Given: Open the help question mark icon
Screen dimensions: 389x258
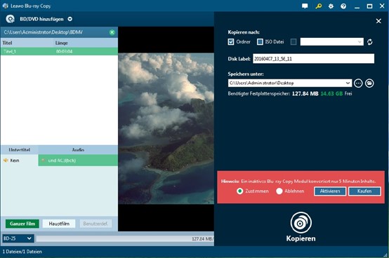Looking at the screenshot, I should coord(343,6).
